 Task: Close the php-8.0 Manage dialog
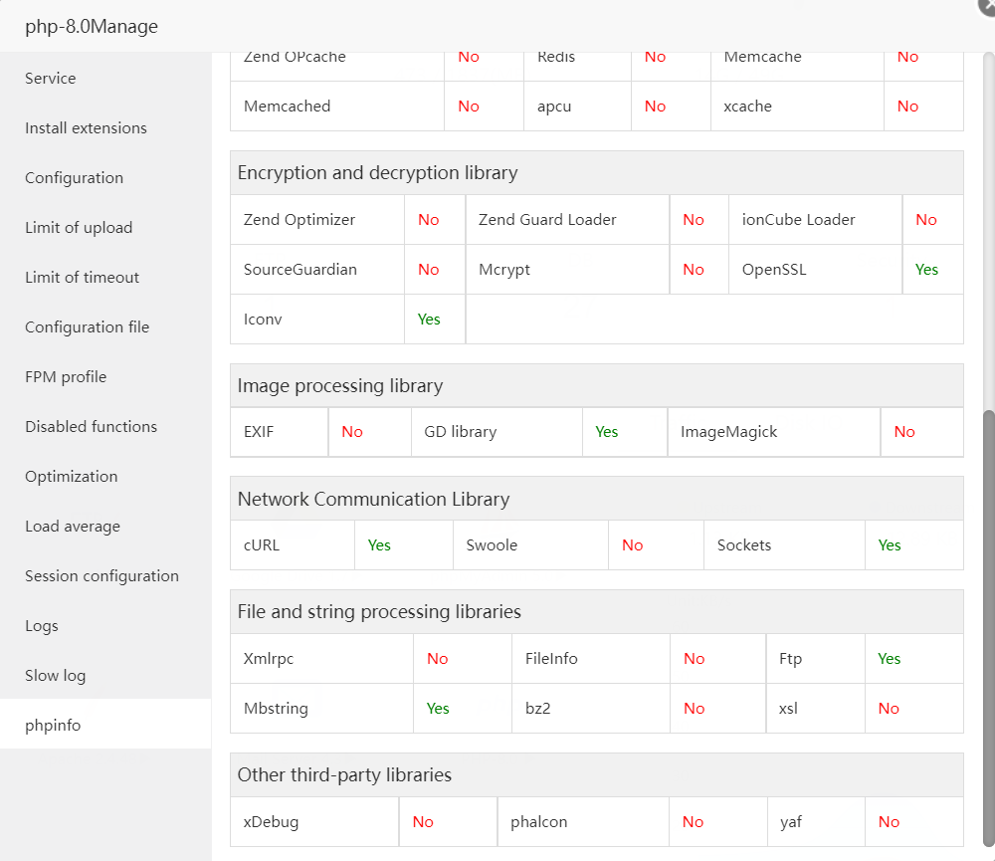coord(987,5)
